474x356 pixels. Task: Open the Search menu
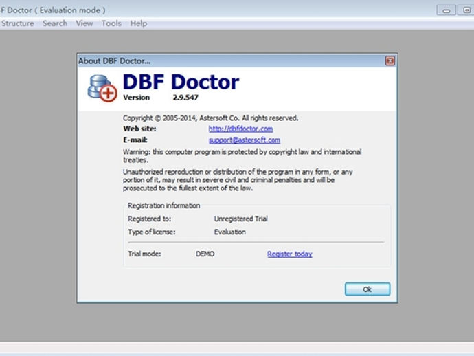click(55, 23)
